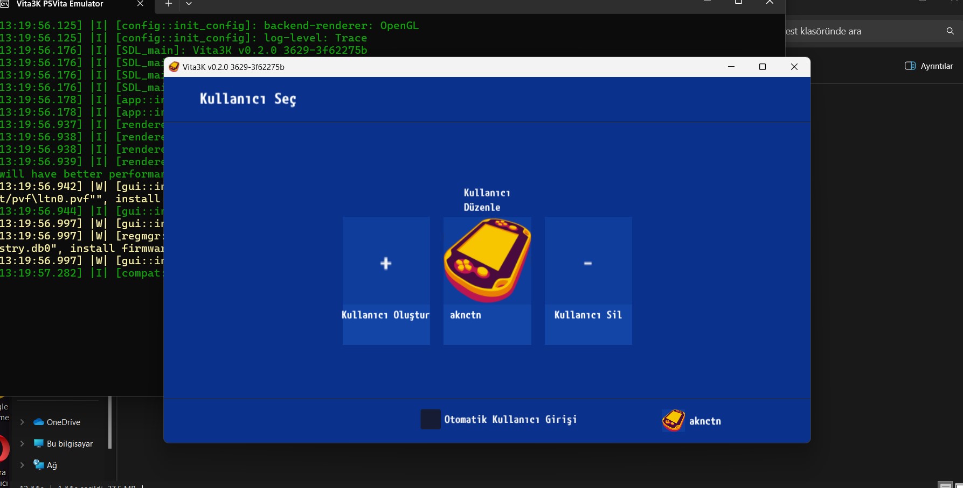Click the minus icon to delete user
The image size is (963, 488).
pyautogui.click(x=588, y=263)
